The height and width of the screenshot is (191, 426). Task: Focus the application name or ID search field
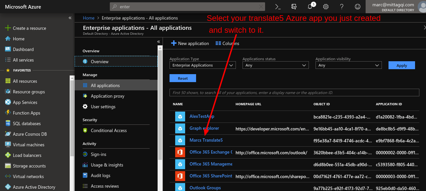click(294, 93)
